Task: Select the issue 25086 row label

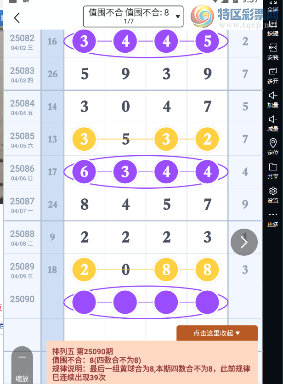Action: (22, 172)
